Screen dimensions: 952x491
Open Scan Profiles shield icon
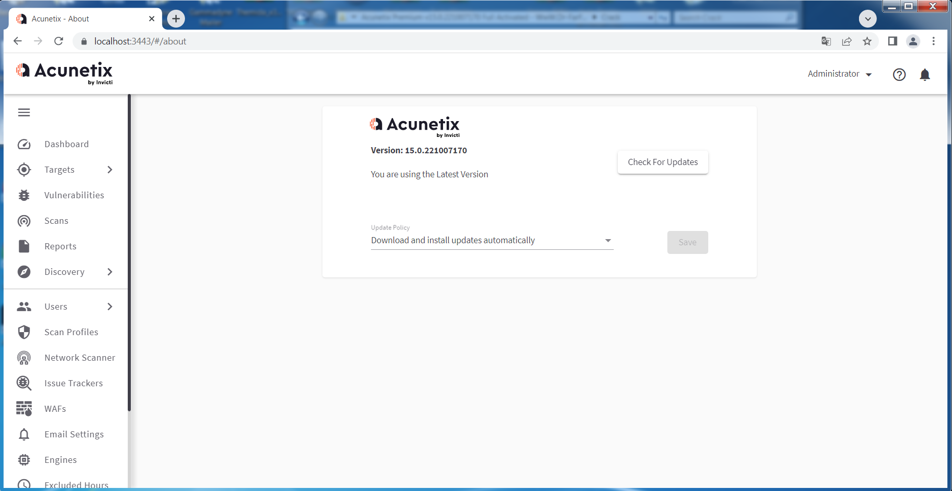click(24, 332)
